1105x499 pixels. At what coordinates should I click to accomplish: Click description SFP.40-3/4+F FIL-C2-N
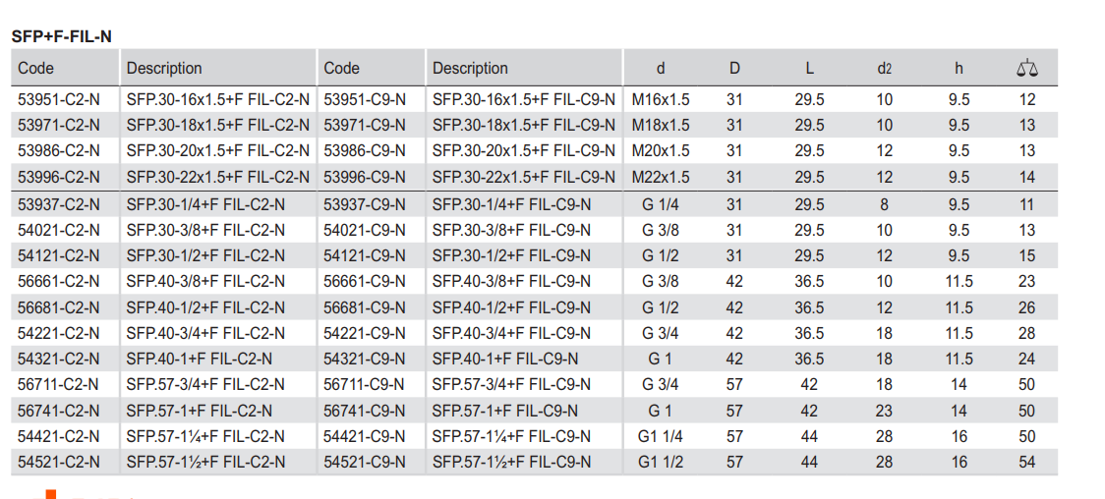pos(205,334)
